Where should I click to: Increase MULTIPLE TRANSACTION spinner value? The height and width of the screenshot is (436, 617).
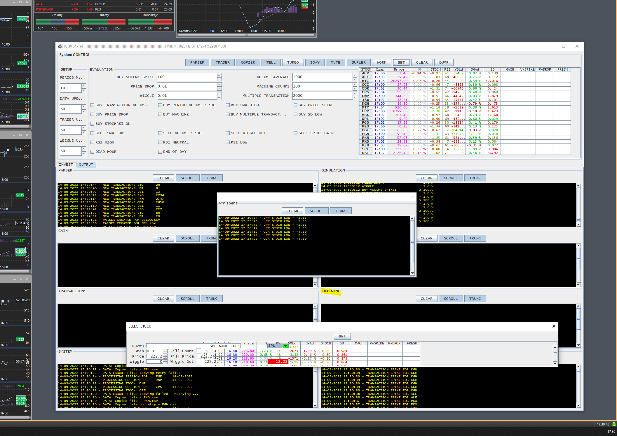coord(355,94)
